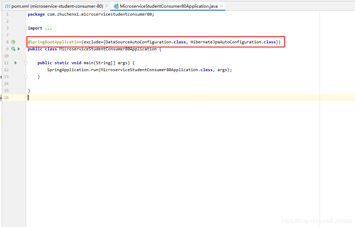Click the package name on line 1
This screenshot has width=355, height=227.
(x=99, y=14)
